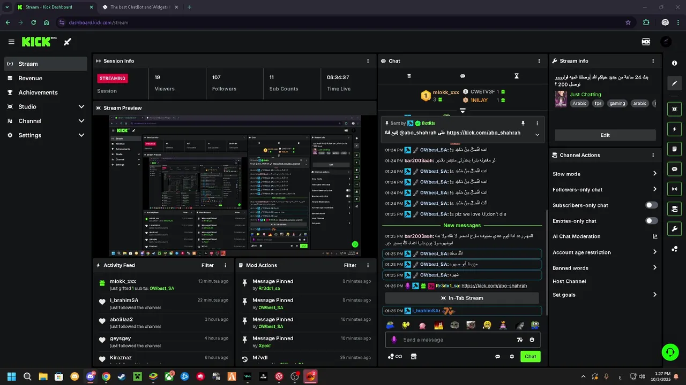
Task: Open Discord from the Windows taskbar
Action: pyautogui.click(x=91, y=376)
